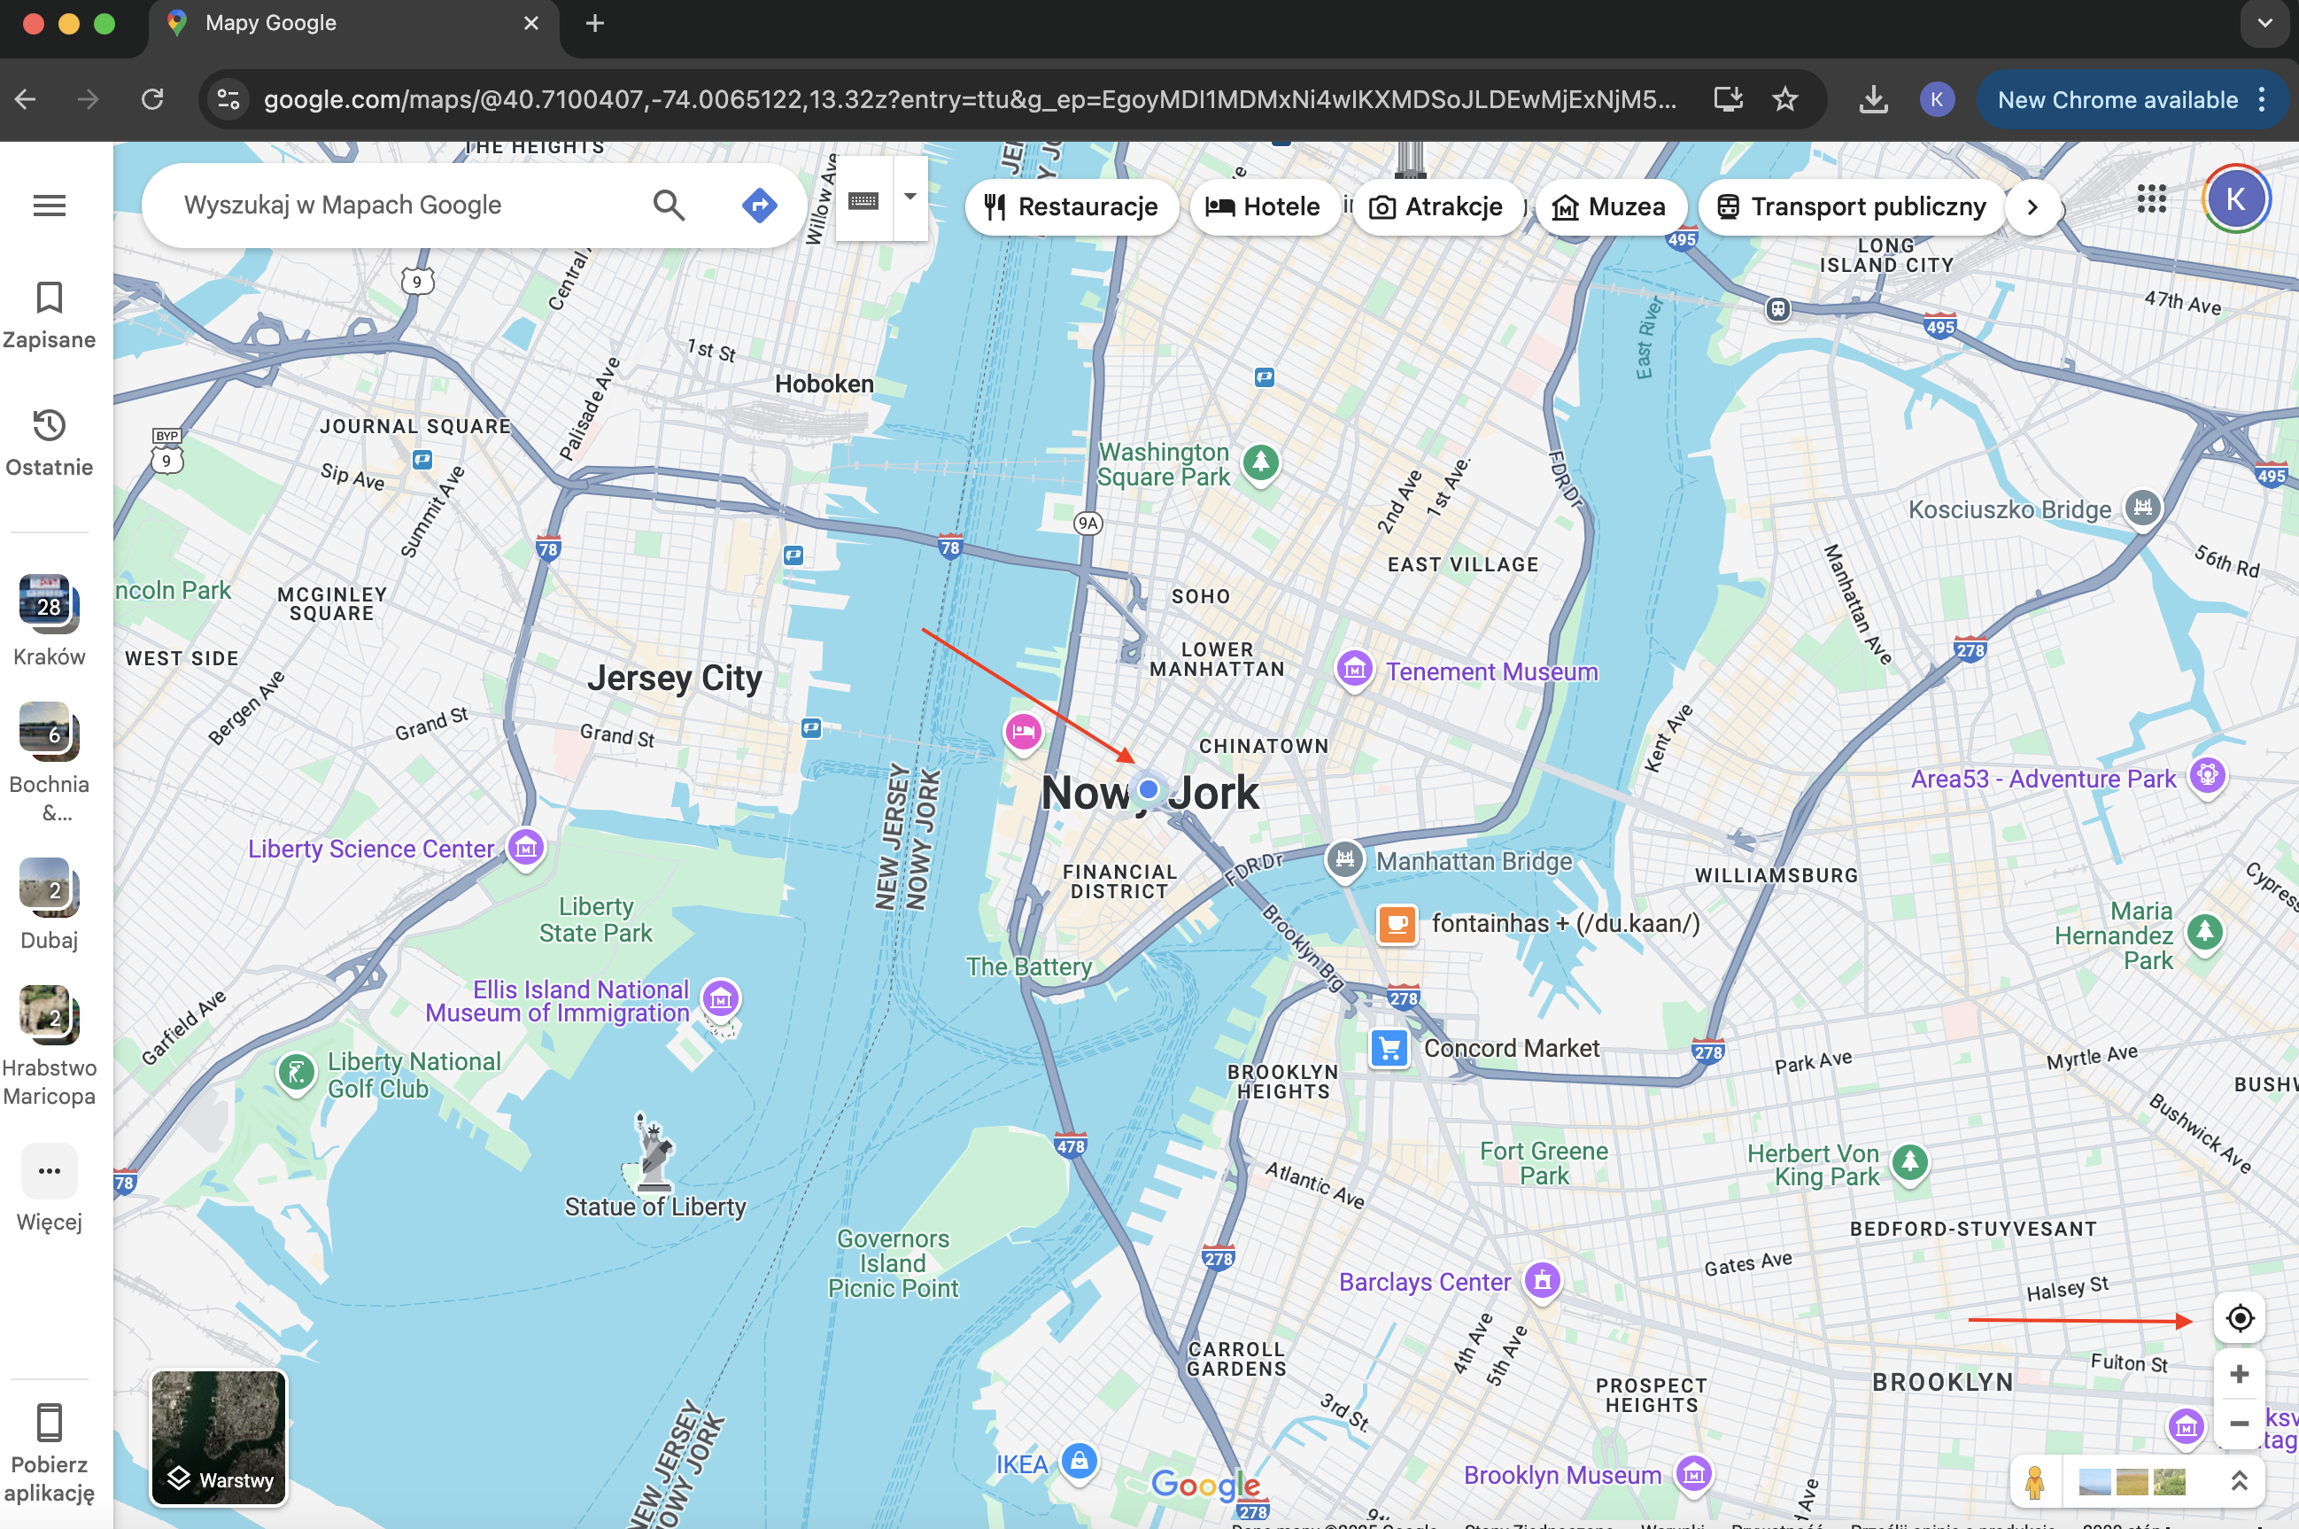Select the Liberty Science Center pin
Image resolution: width=2299 pixels, height=1529 pixels.
(526, 848)
